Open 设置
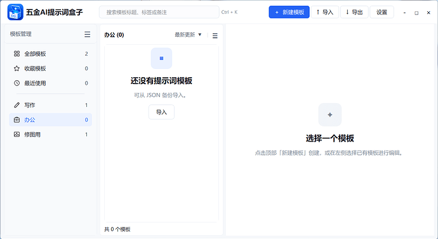 382,12
